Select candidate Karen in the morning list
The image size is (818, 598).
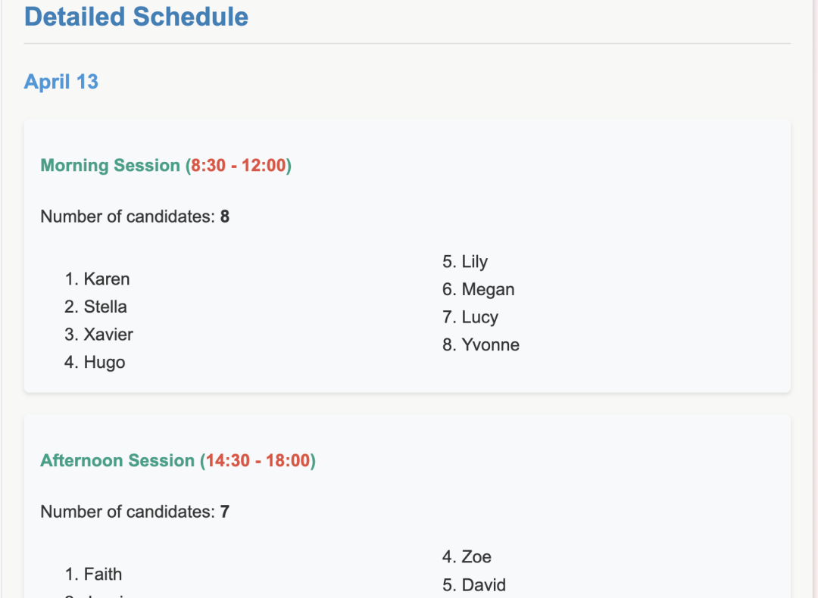[107, 279]
